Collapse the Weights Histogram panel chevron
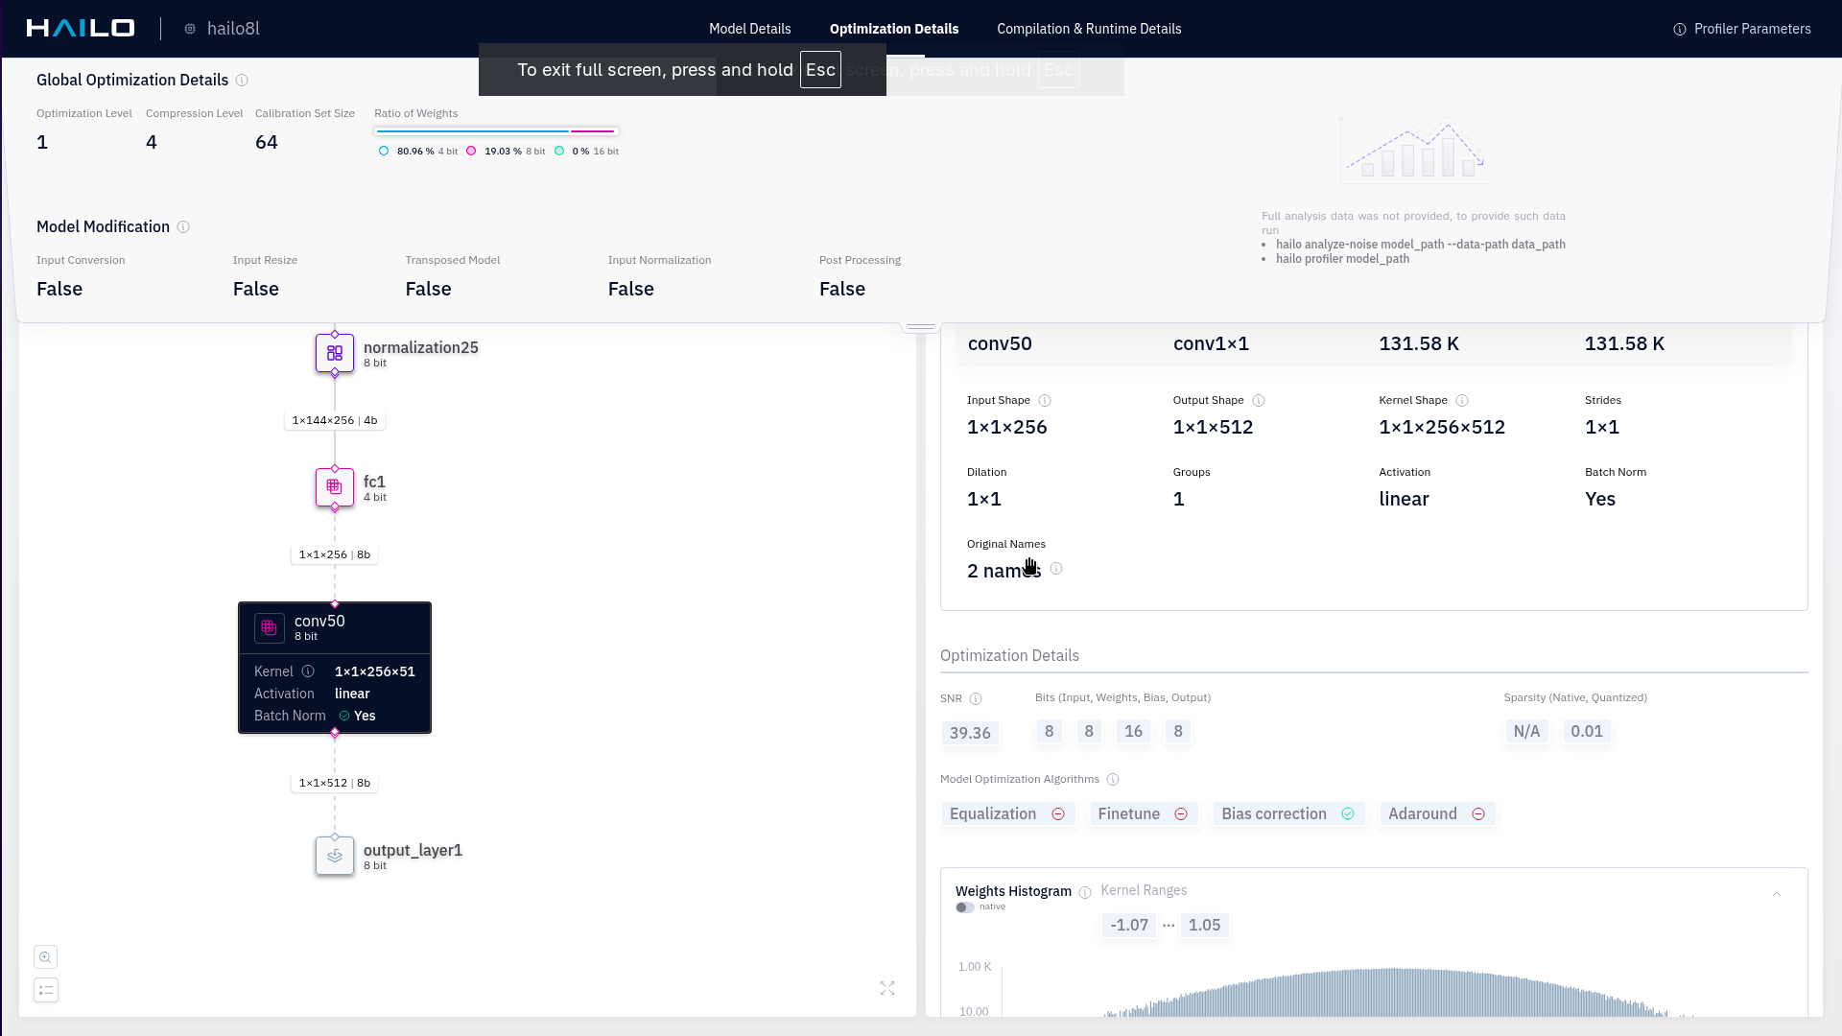This screenshot has width=1842, height=1036. 1777,894
